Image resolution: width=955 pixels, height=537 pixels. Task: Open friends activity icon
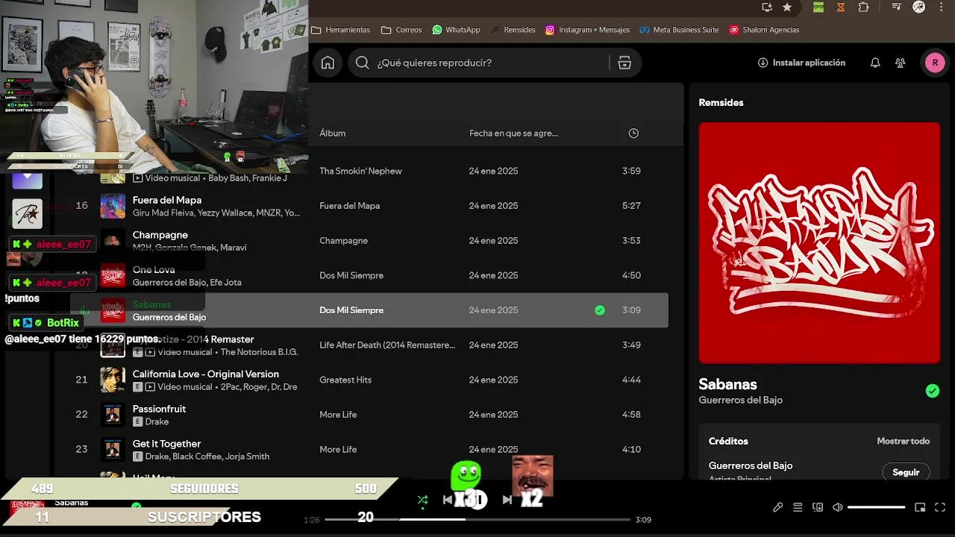tap(901, 63)
